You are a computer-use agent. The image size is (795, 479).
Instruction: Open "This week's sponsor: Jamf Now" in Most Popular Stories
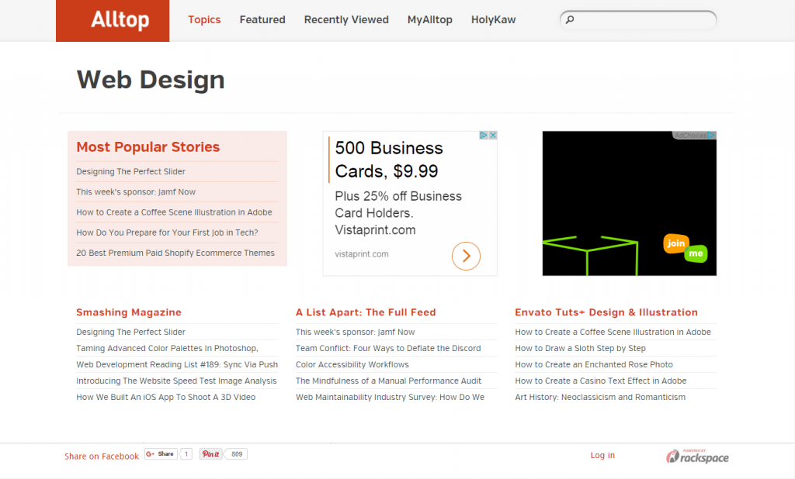click(136, 192)
